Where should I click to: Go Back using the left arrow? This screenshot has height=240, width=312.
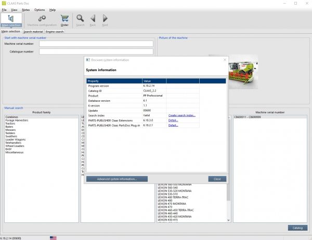click(x=93, y=20)
